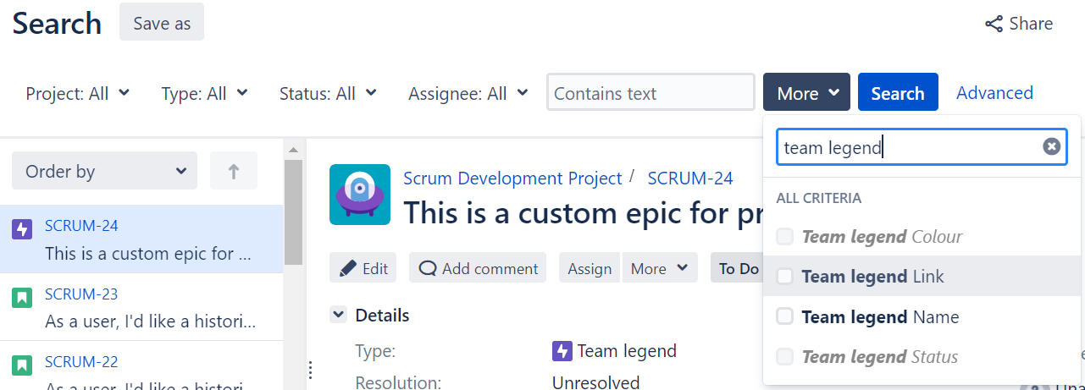Click the panel resize handle dots
This screenshot has height=390, width=1085.
click(x=310, y=371)
